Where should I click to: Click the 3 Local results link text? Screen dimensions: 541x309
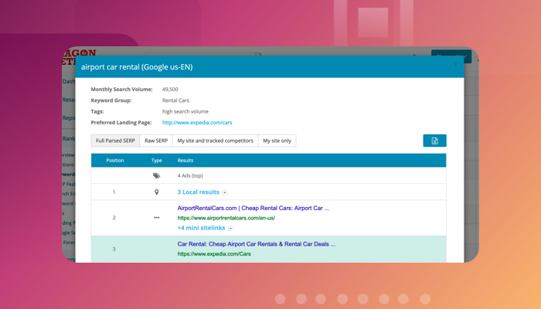coord(198,192)
